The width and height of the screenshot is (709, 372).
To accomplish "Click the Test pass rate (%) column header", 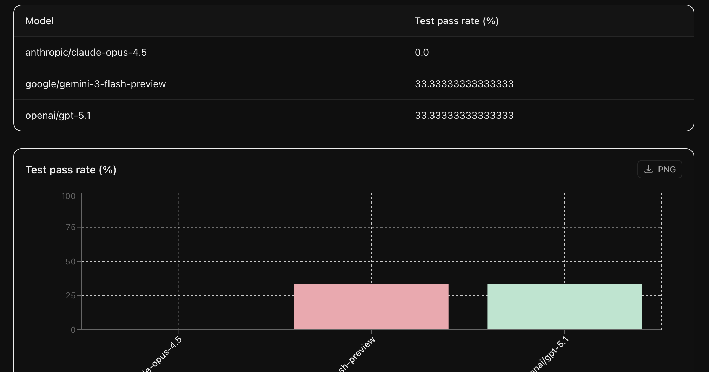I will [456, 21].
